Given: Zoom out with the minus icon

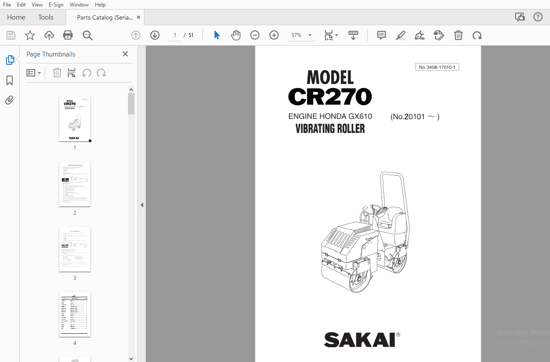Looking at the screenshot, I should pos(255,35).
